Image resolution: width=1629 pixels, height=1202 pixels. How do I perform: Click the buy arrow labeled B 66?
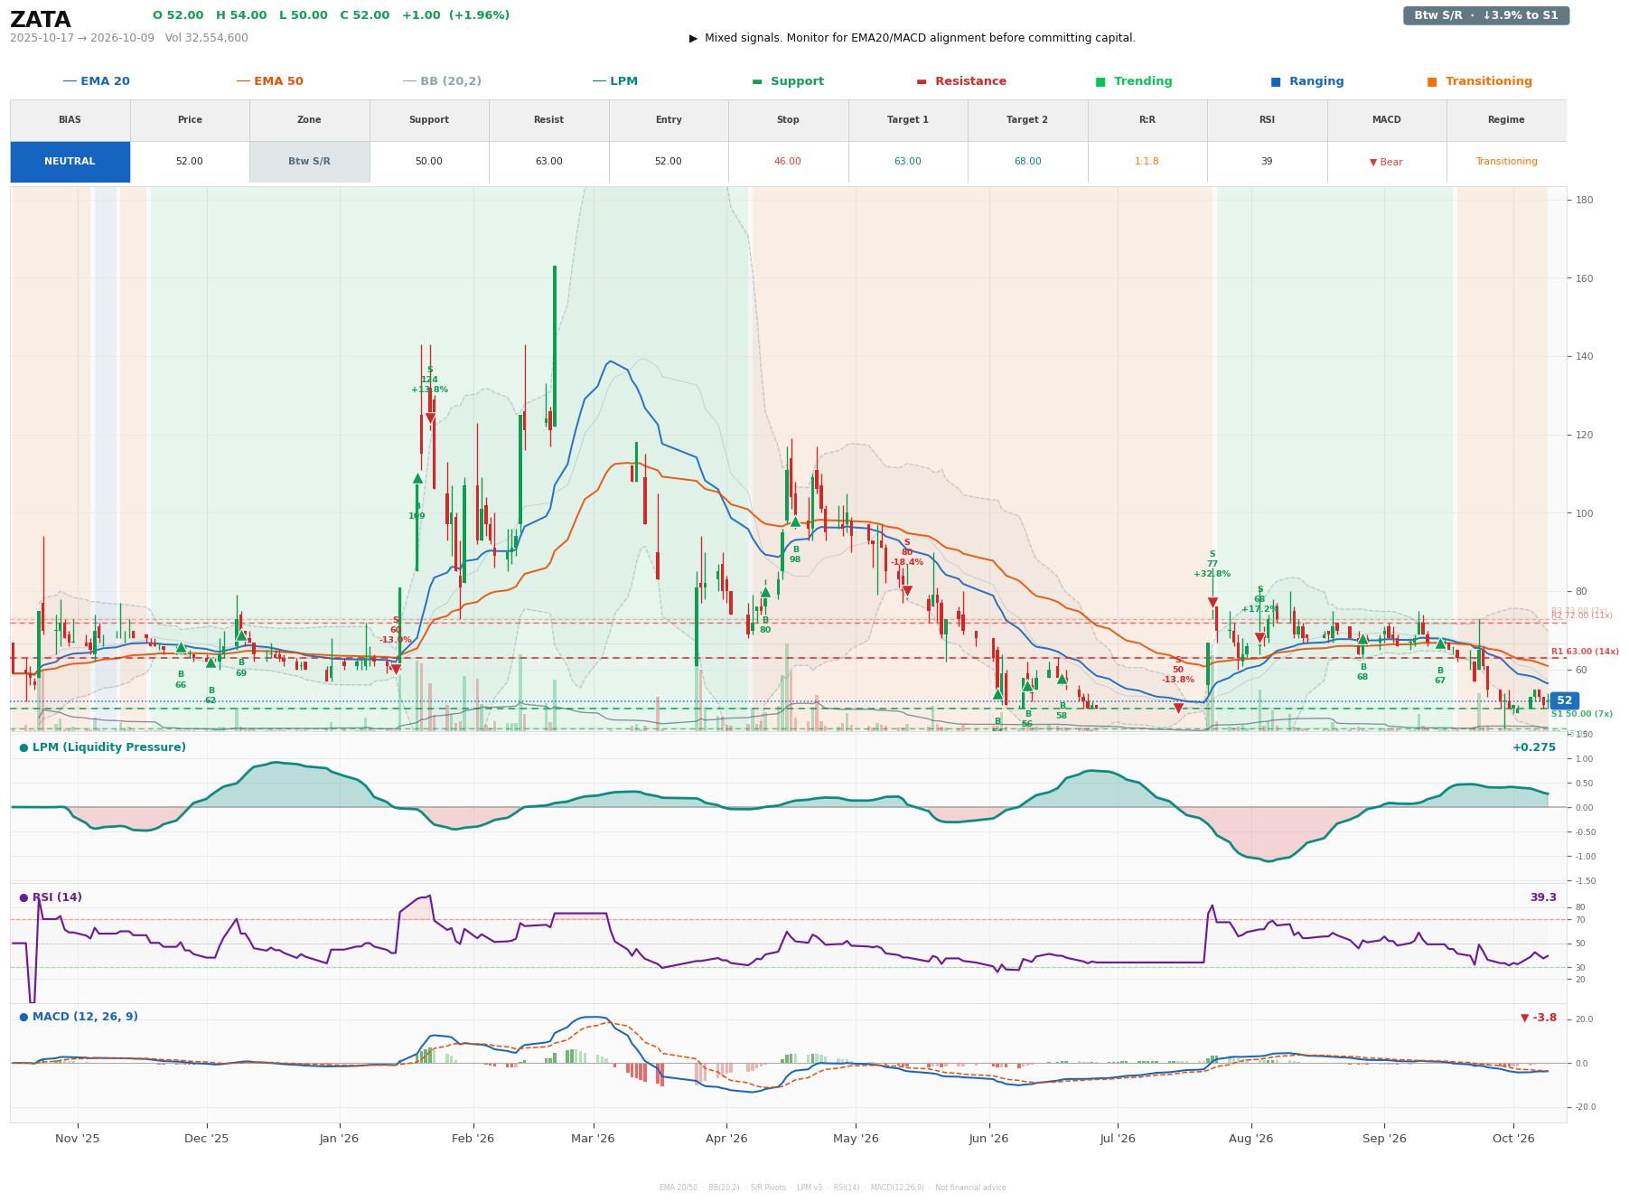pos(181,647)
